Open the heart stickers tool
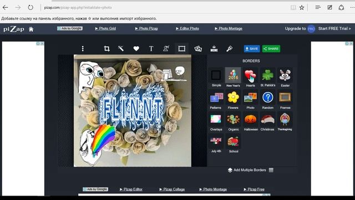355x200 pixels. [x=136, y=48]
